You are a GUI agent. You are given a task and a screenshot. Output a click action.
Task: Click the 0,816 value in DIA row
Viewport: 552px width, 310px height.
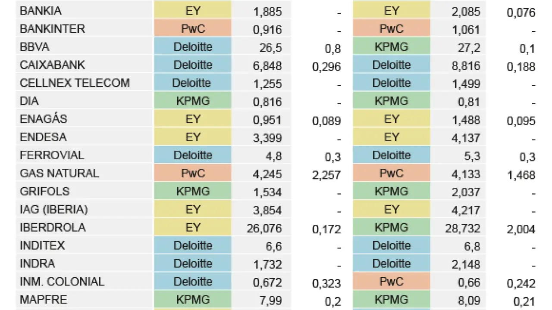[x=268, y=102]
